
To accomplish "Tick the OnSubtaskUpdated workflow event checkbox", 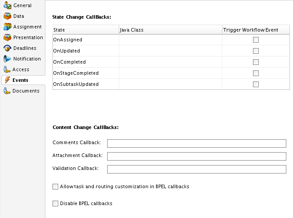I will [256, 84].
